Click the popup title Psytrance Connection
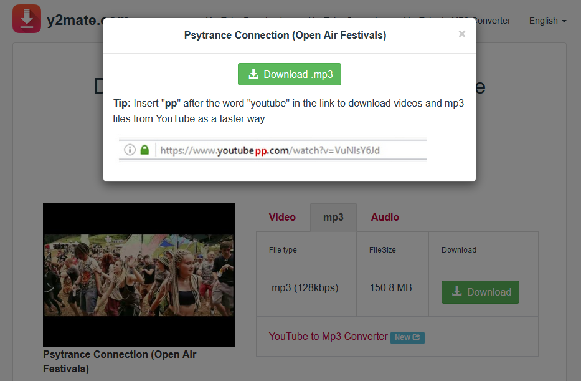Screen dimensions: 581x381 (x=285, y=36)
